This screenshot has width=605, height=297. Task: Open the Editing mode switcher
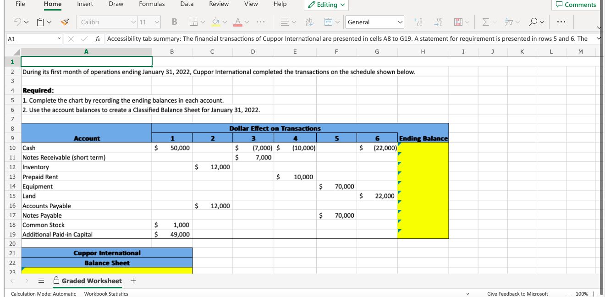pyautogui.click(x=327, y=5)
